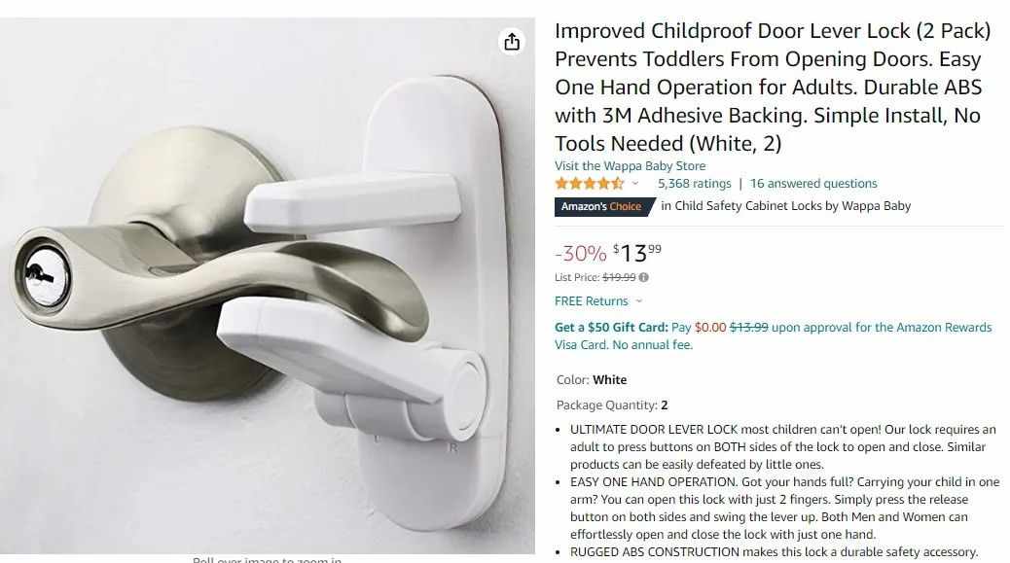
Task: Click the Amazon's Choice badge
Action: coord(604,206)
